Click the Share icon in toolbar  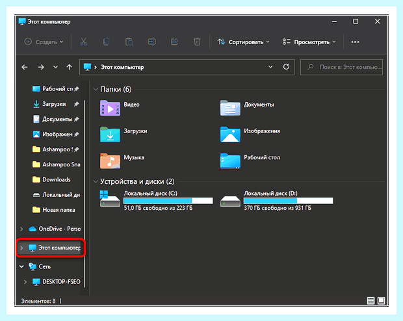pyautogui.click(x=174, y=42)
